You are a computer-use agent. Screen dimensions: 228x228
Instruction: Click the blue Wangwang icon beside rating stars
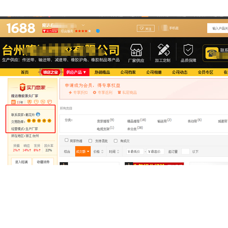98,31
